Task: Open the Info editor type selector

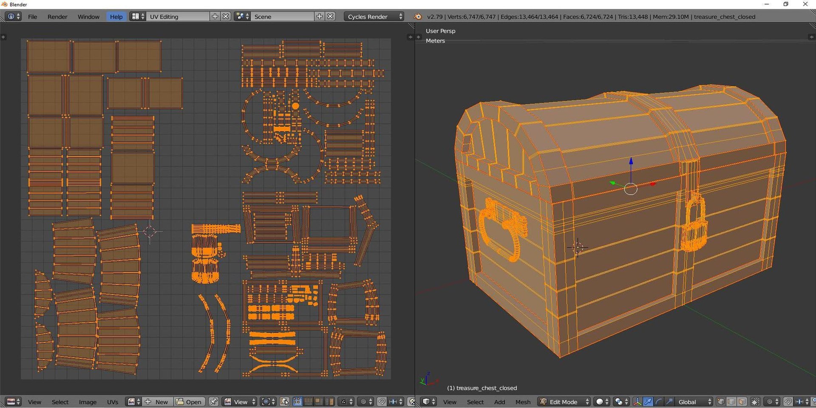Action: 13,17
